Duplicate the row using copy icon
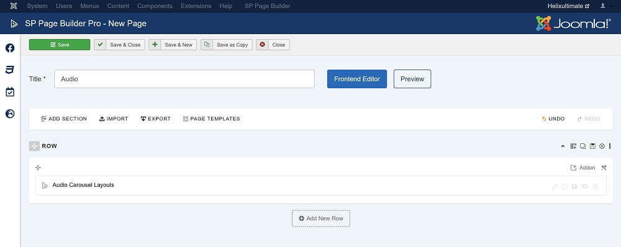 pyautogui.click(x=582, y=146)
